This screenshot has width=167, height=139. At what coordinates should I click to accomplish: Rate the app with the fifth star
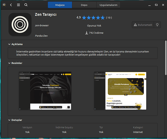102,18
